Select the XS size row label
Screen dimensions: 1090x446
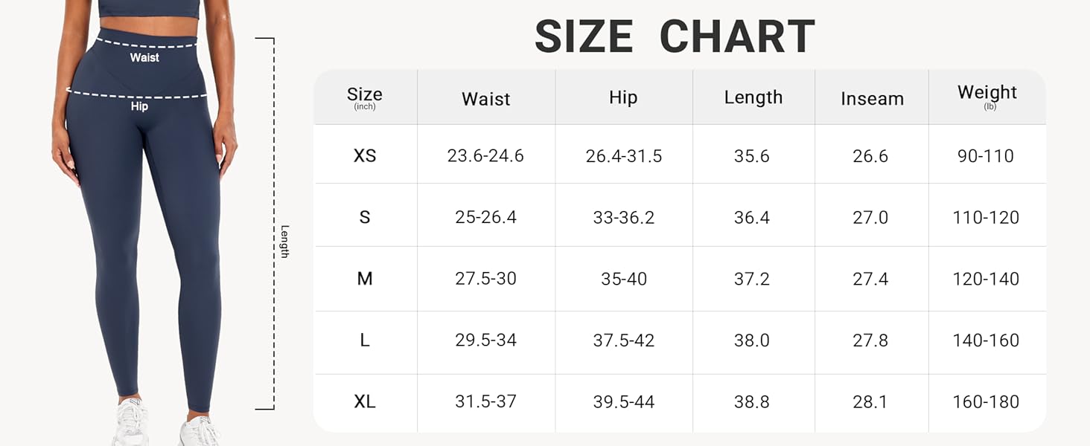(x=365, y=156)
